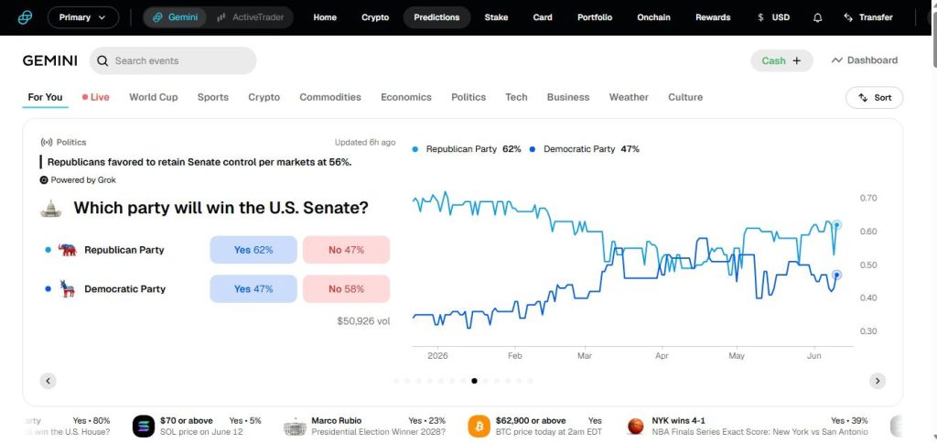Go to the next featured market arrow
The height and width of the screenshot is (443, 937).
[x=878, y=381]
